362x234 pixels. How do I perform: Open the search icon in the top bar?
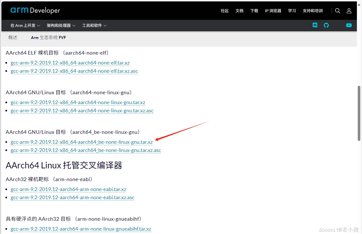(337, 10)
